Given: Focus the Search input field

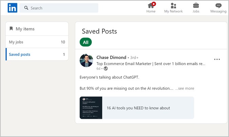Looking at the screenshot, I should (59, 8).
